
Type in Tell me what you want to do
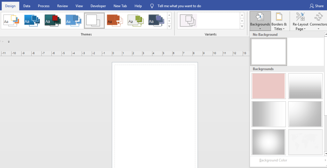pos(179,6)
